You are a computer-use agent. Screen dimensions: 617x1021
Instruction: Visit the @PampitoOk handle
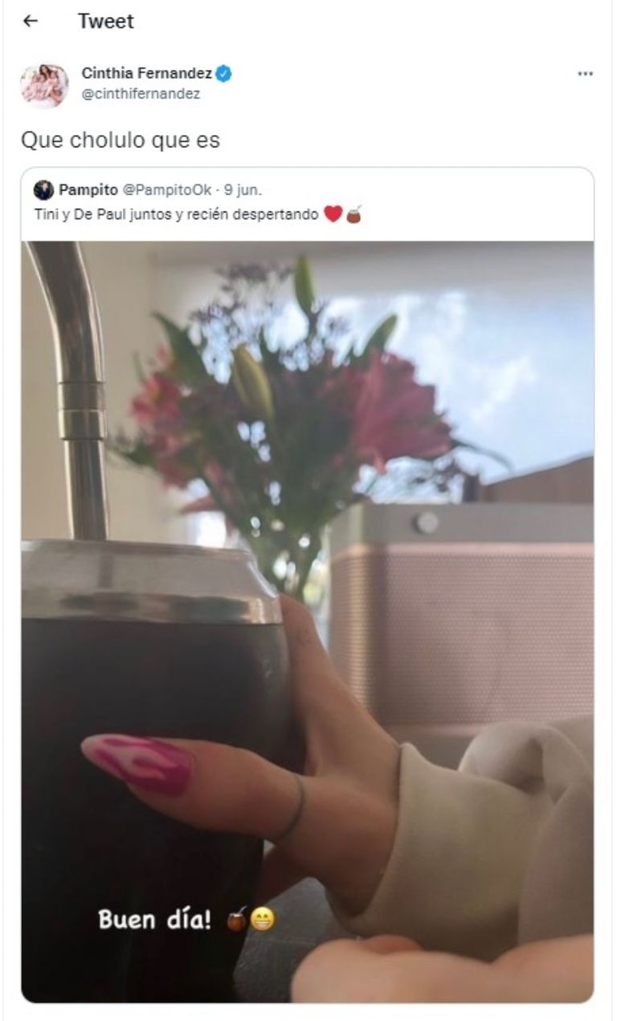coord(167,190)
